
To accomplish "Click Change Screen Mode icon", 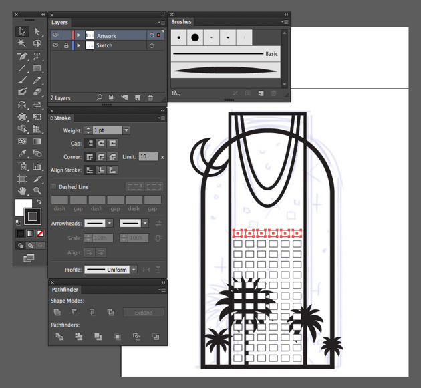I will 29,258.
